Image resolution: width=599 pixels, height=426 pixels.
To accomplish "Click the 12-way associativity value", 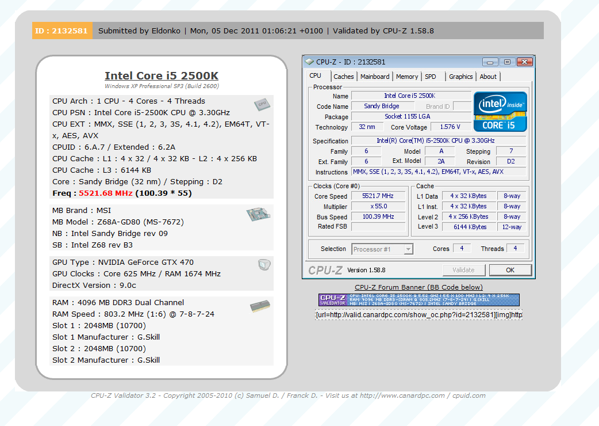I will tap(512, 227).
